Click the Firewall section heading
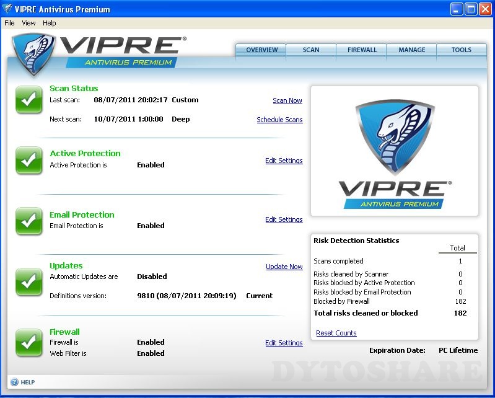 (x=64, y=332)
